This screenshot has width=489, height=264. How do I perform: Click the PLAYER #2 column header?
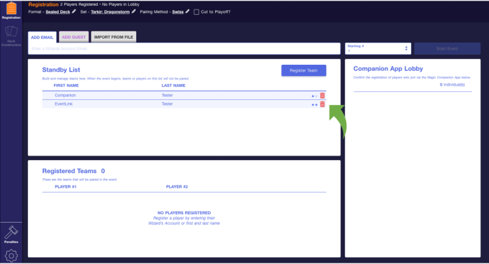click(x=177, y=186)
